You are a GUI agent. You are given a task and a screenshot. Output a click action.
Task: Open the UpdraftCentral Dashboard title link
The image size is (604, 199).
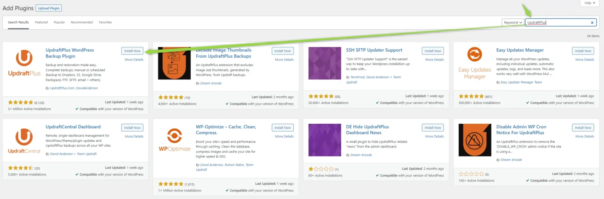pyautogui.click(x=73, y=127)
